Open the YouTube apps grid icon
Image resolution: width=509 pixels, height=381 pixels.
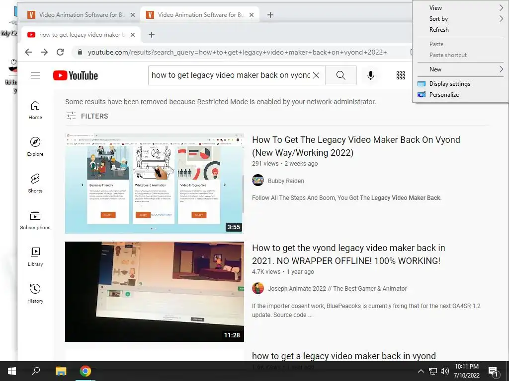[401, 75]
